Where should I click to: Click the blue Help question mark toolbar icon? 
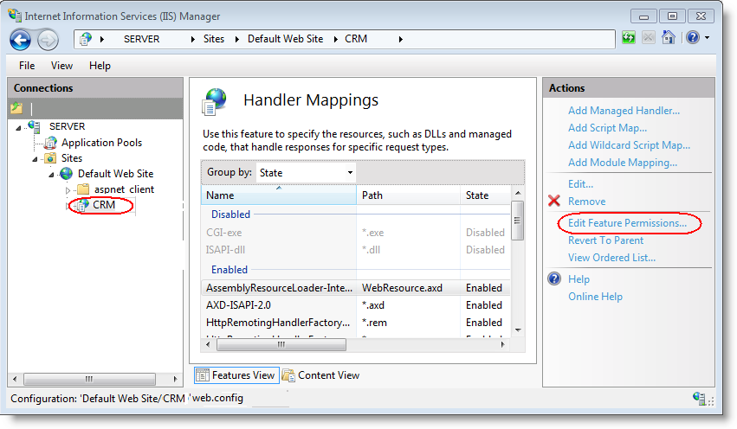[693, 38]
